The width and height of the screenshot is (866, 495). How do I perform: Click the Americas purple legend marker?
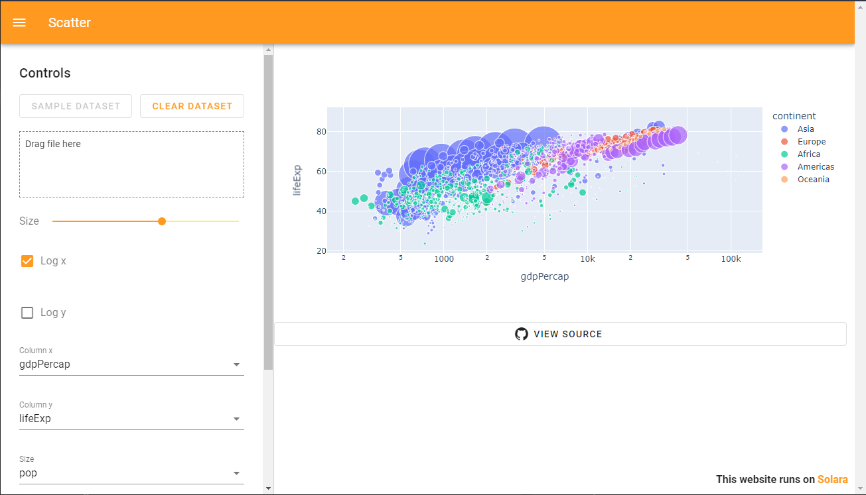tap(784, 167)
